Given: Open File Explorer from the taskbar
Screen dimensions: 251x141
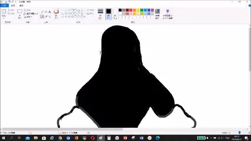Looking at the screenshot, I should (x=36, y=138).
